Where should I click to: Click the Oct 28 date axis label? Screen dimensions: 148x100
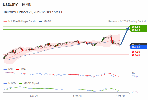(x=77, y=96)
